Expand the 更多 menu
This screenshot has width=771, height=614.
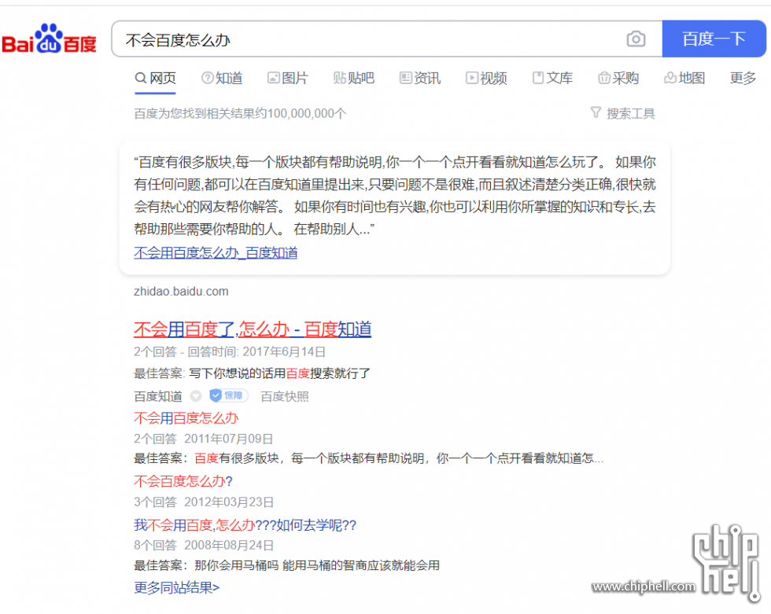coord(743,78)
